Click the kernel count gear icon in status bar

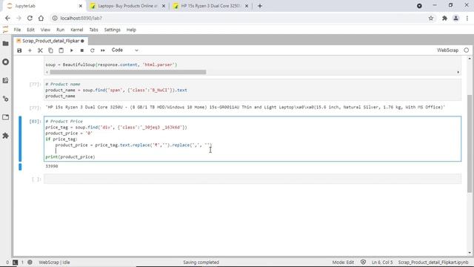30,262
